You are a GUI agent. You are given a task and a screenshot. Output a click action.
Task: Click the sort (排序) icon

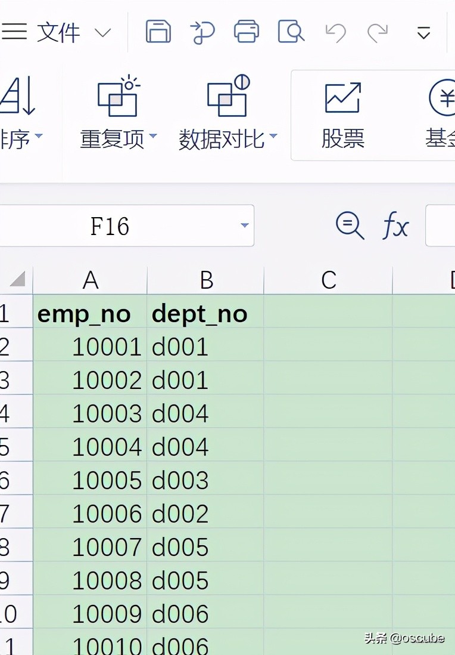17,96
